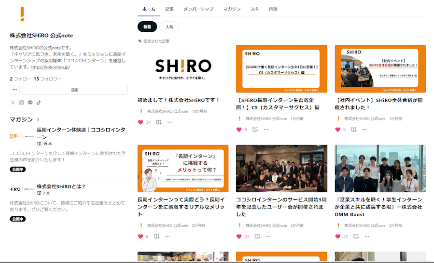Click the orange exclamation profile logo
The image size is (434, 263).
tap(22, 14)
